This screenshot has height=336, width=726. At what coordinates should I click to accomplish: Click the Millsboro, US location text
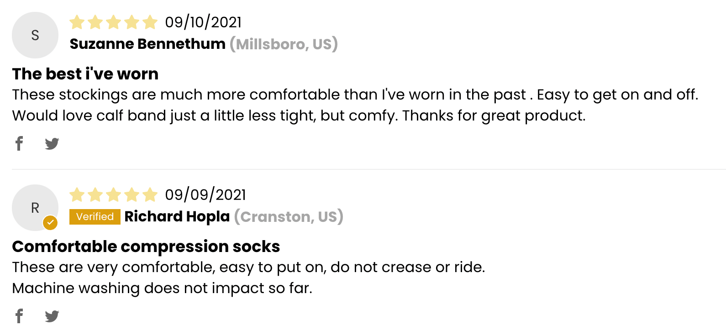(x=284, y=44)
